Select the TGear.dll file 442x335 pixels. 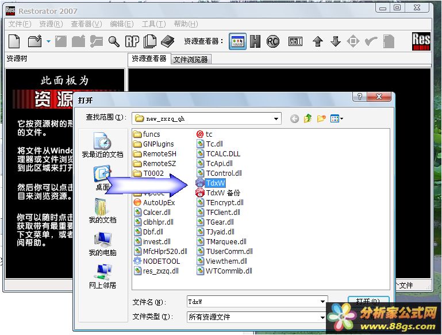(x=216, y=222)
